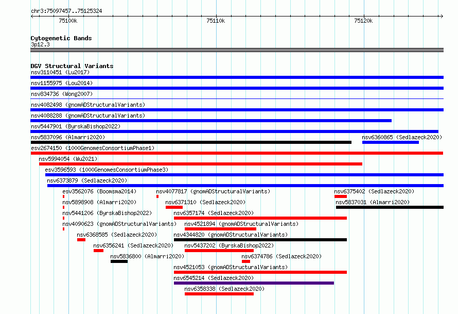This screenshot has height=314, width=458.
Task: Click the nsv5837031 (Almarri2020) label
Action: pyautogui.click(x=373, y=202)
